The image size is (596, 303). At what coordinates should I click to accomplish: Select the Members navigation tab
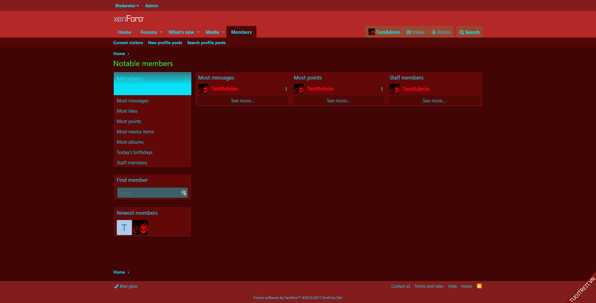(241, 32)
